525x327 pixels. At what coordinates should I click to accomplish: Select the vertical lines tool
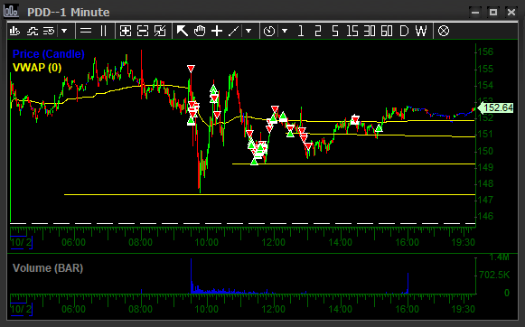click(x=103, y=31)
